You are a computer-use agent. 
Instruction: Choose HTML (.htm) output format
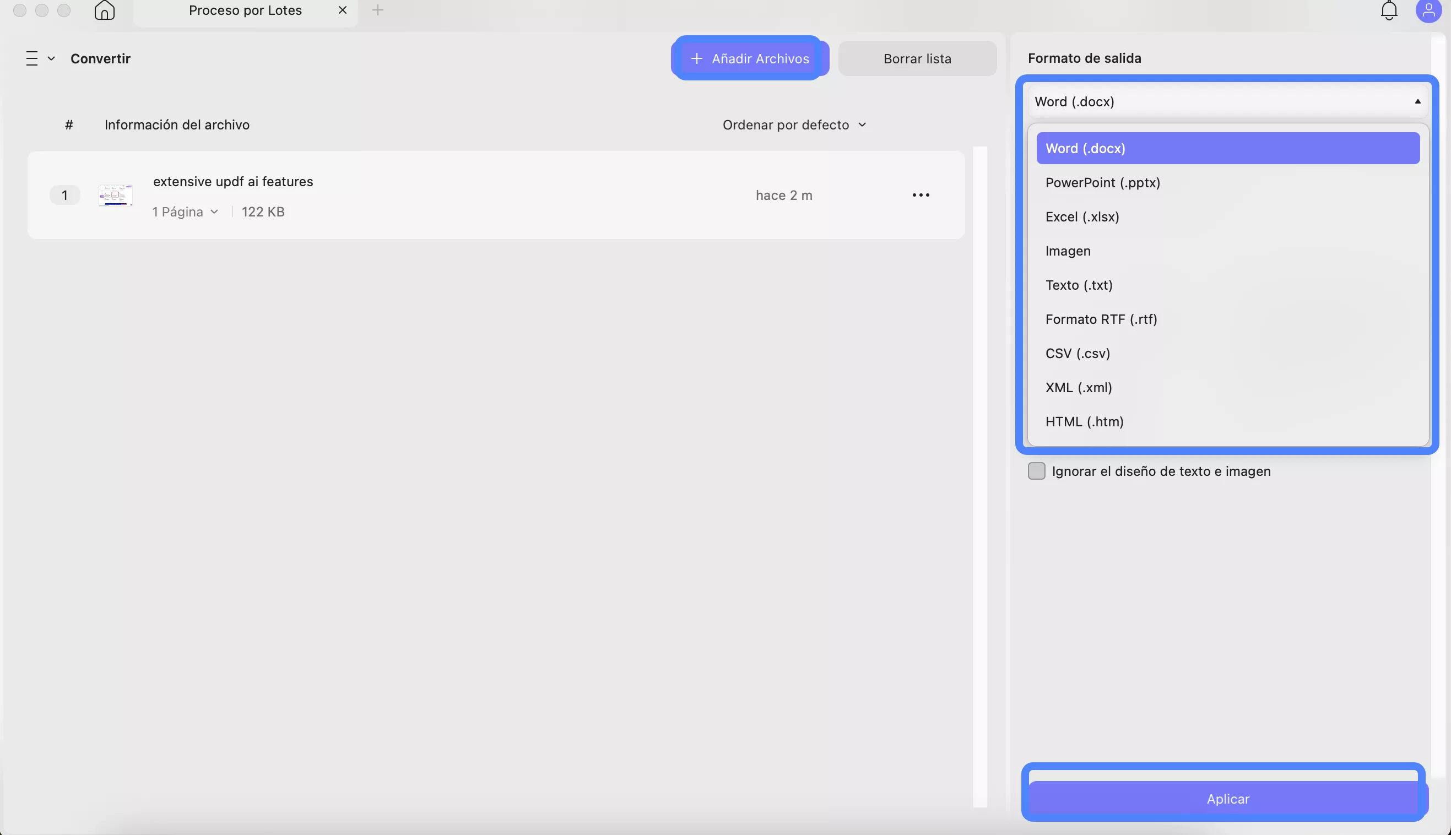point(1084,421)
